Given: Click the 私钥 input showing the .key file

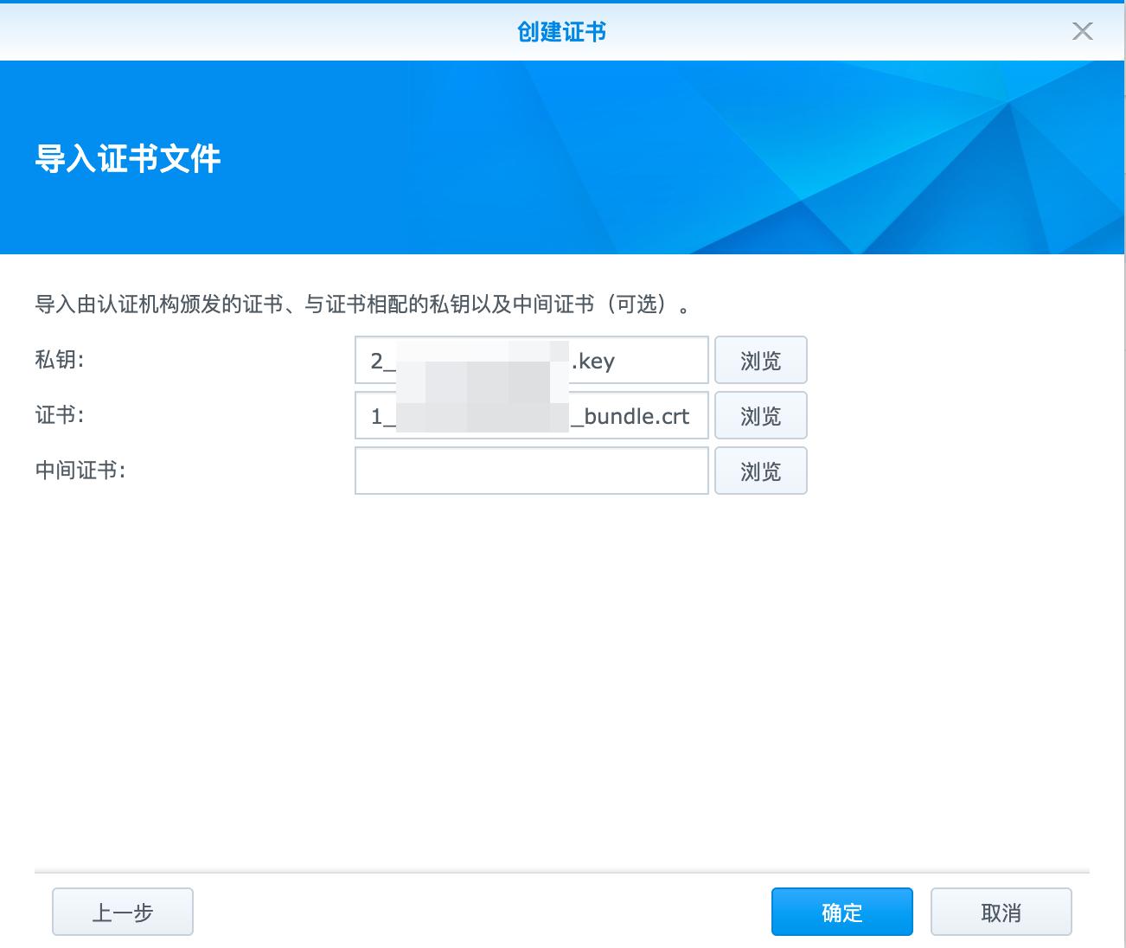Looking at the screenshot, I should pyautogui.click(x=530, y=360).
